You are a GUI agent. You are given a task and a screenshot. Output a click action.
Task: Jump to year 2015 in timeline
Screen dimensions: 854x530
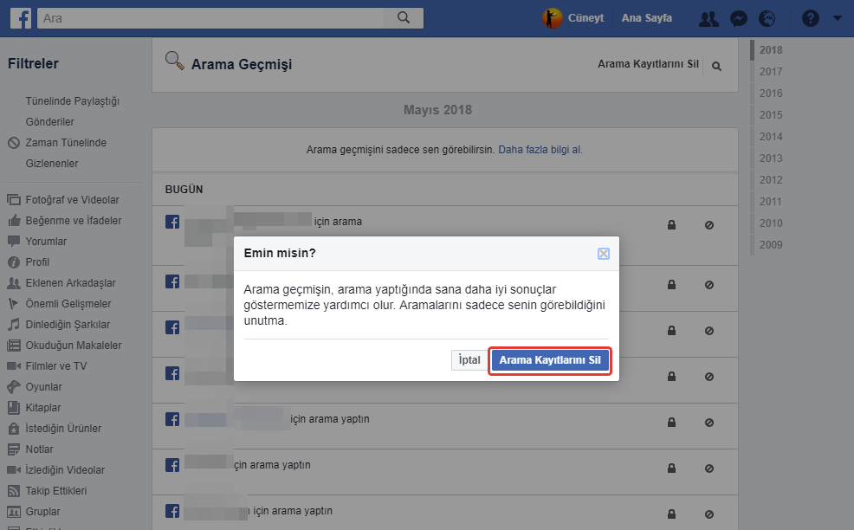pyautogui.click(x=770, y=115)
